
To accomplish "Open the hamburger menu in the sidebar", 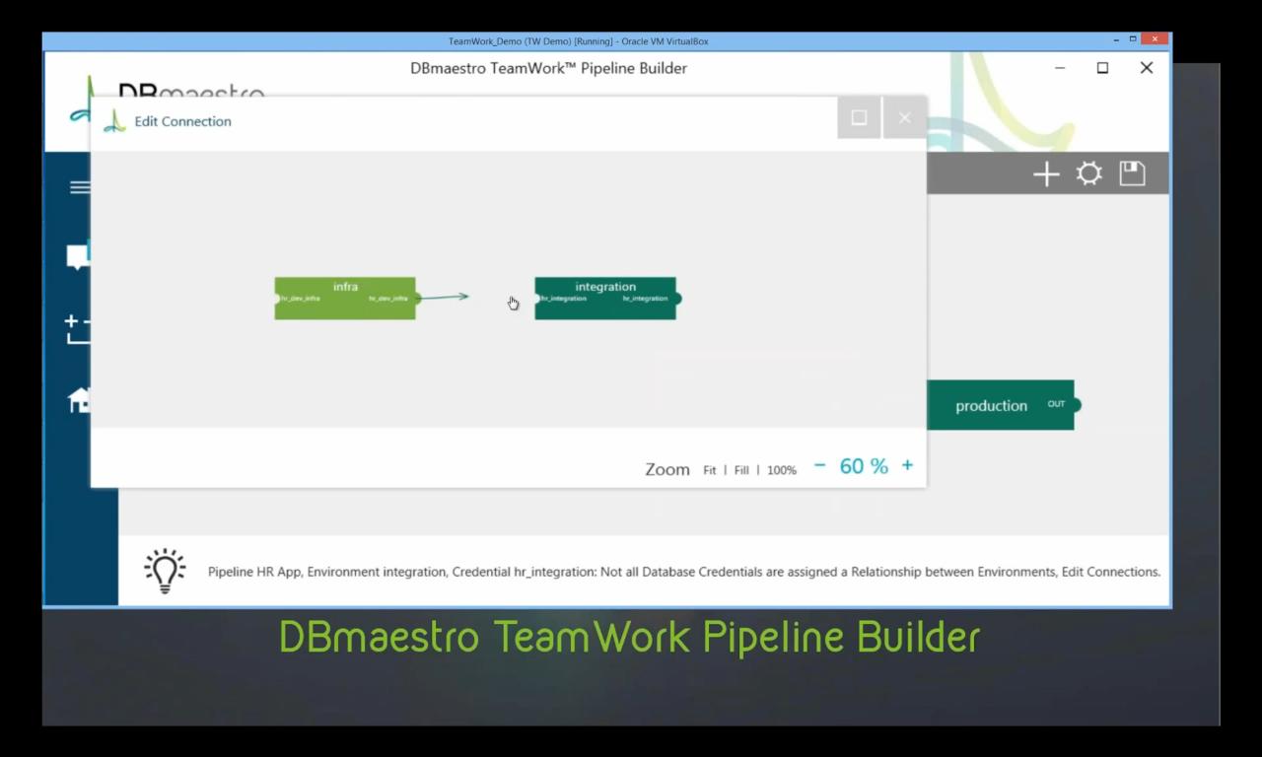I will pos(80,187).
